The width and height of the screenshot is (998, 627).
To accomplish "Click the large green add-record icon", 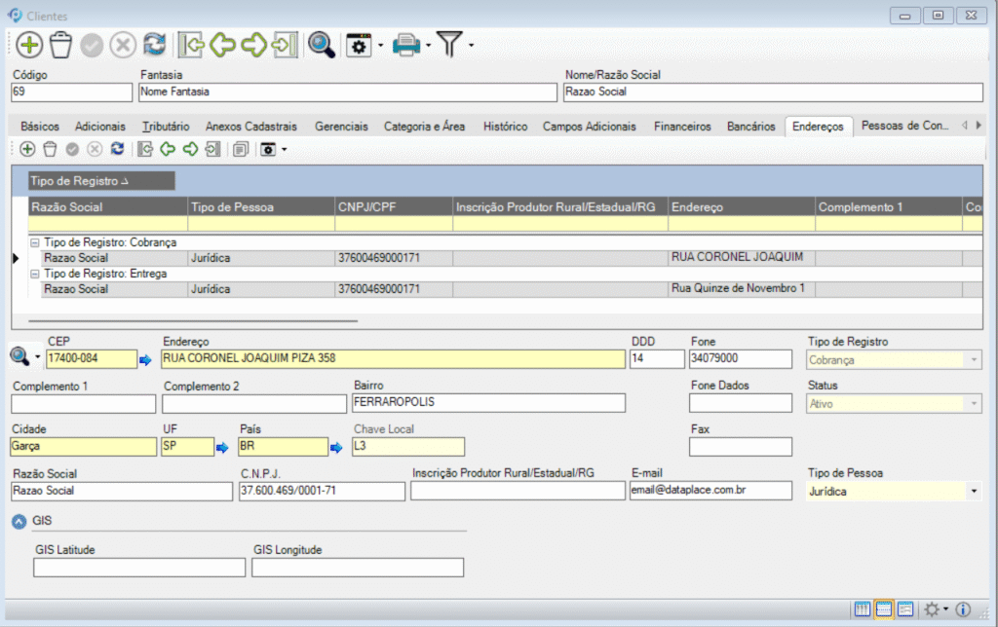I will coord(29,45).
